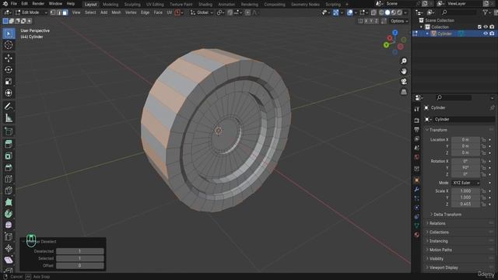
Task: Select the Annotate tool
Action: (x=9, y=107)
